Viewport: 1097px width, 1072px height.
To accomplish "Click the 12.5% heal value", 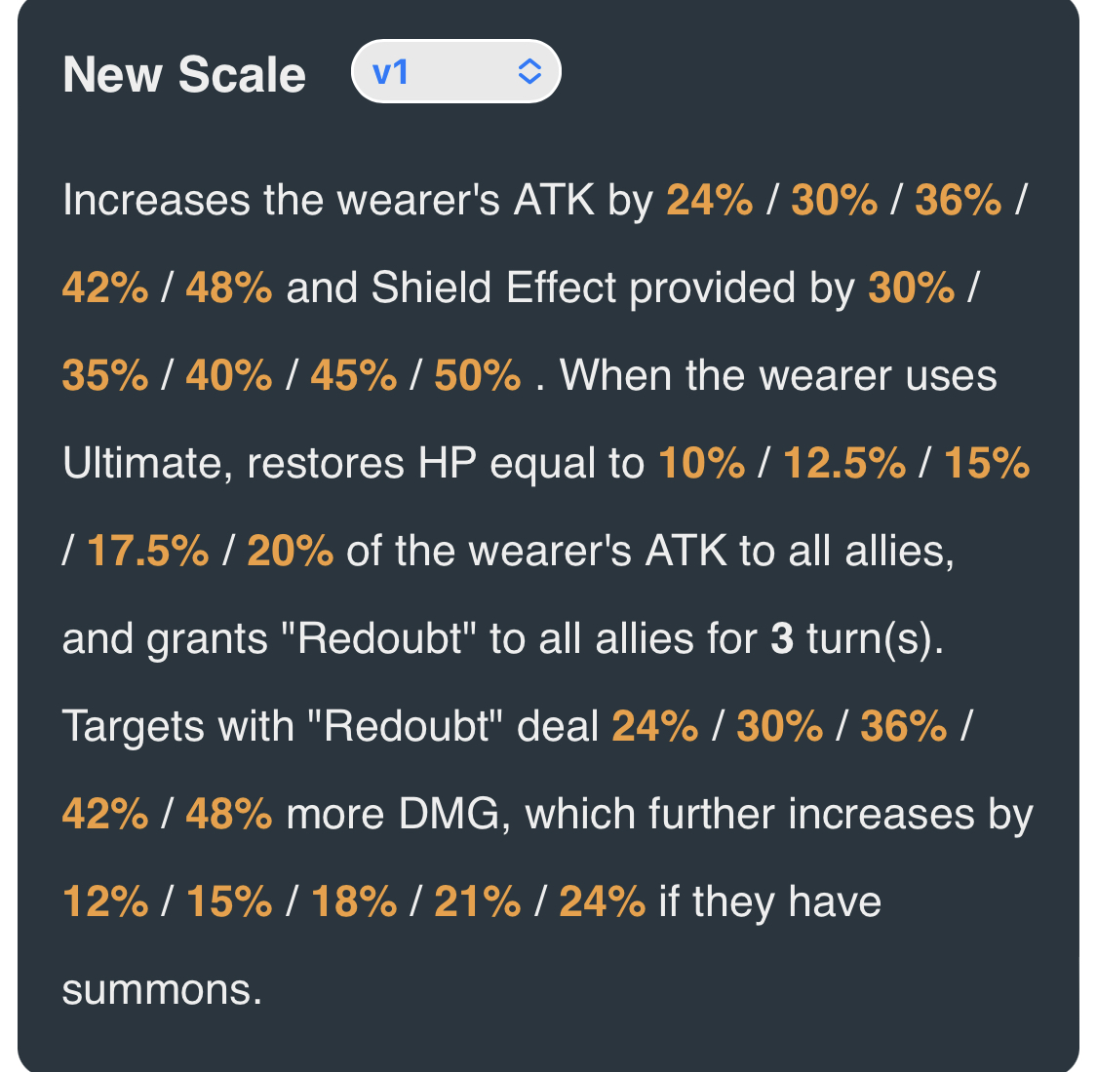I will point(844,463).
